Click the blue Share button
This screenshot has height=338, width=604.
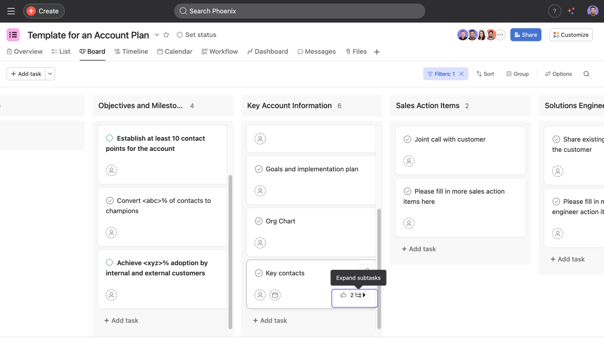coord(525,35)
